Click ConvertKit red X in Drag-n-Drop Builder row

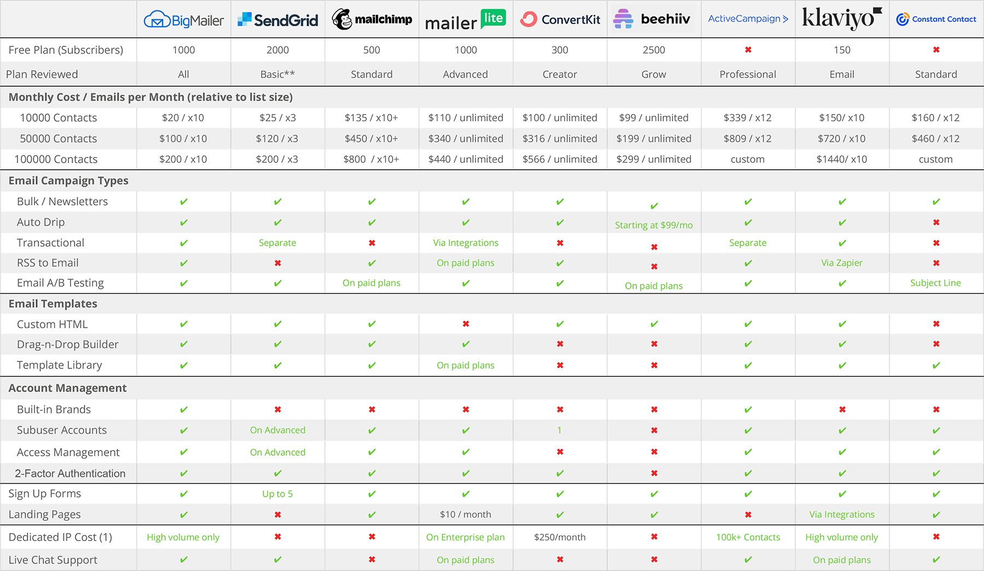click(x=560, y=344)
